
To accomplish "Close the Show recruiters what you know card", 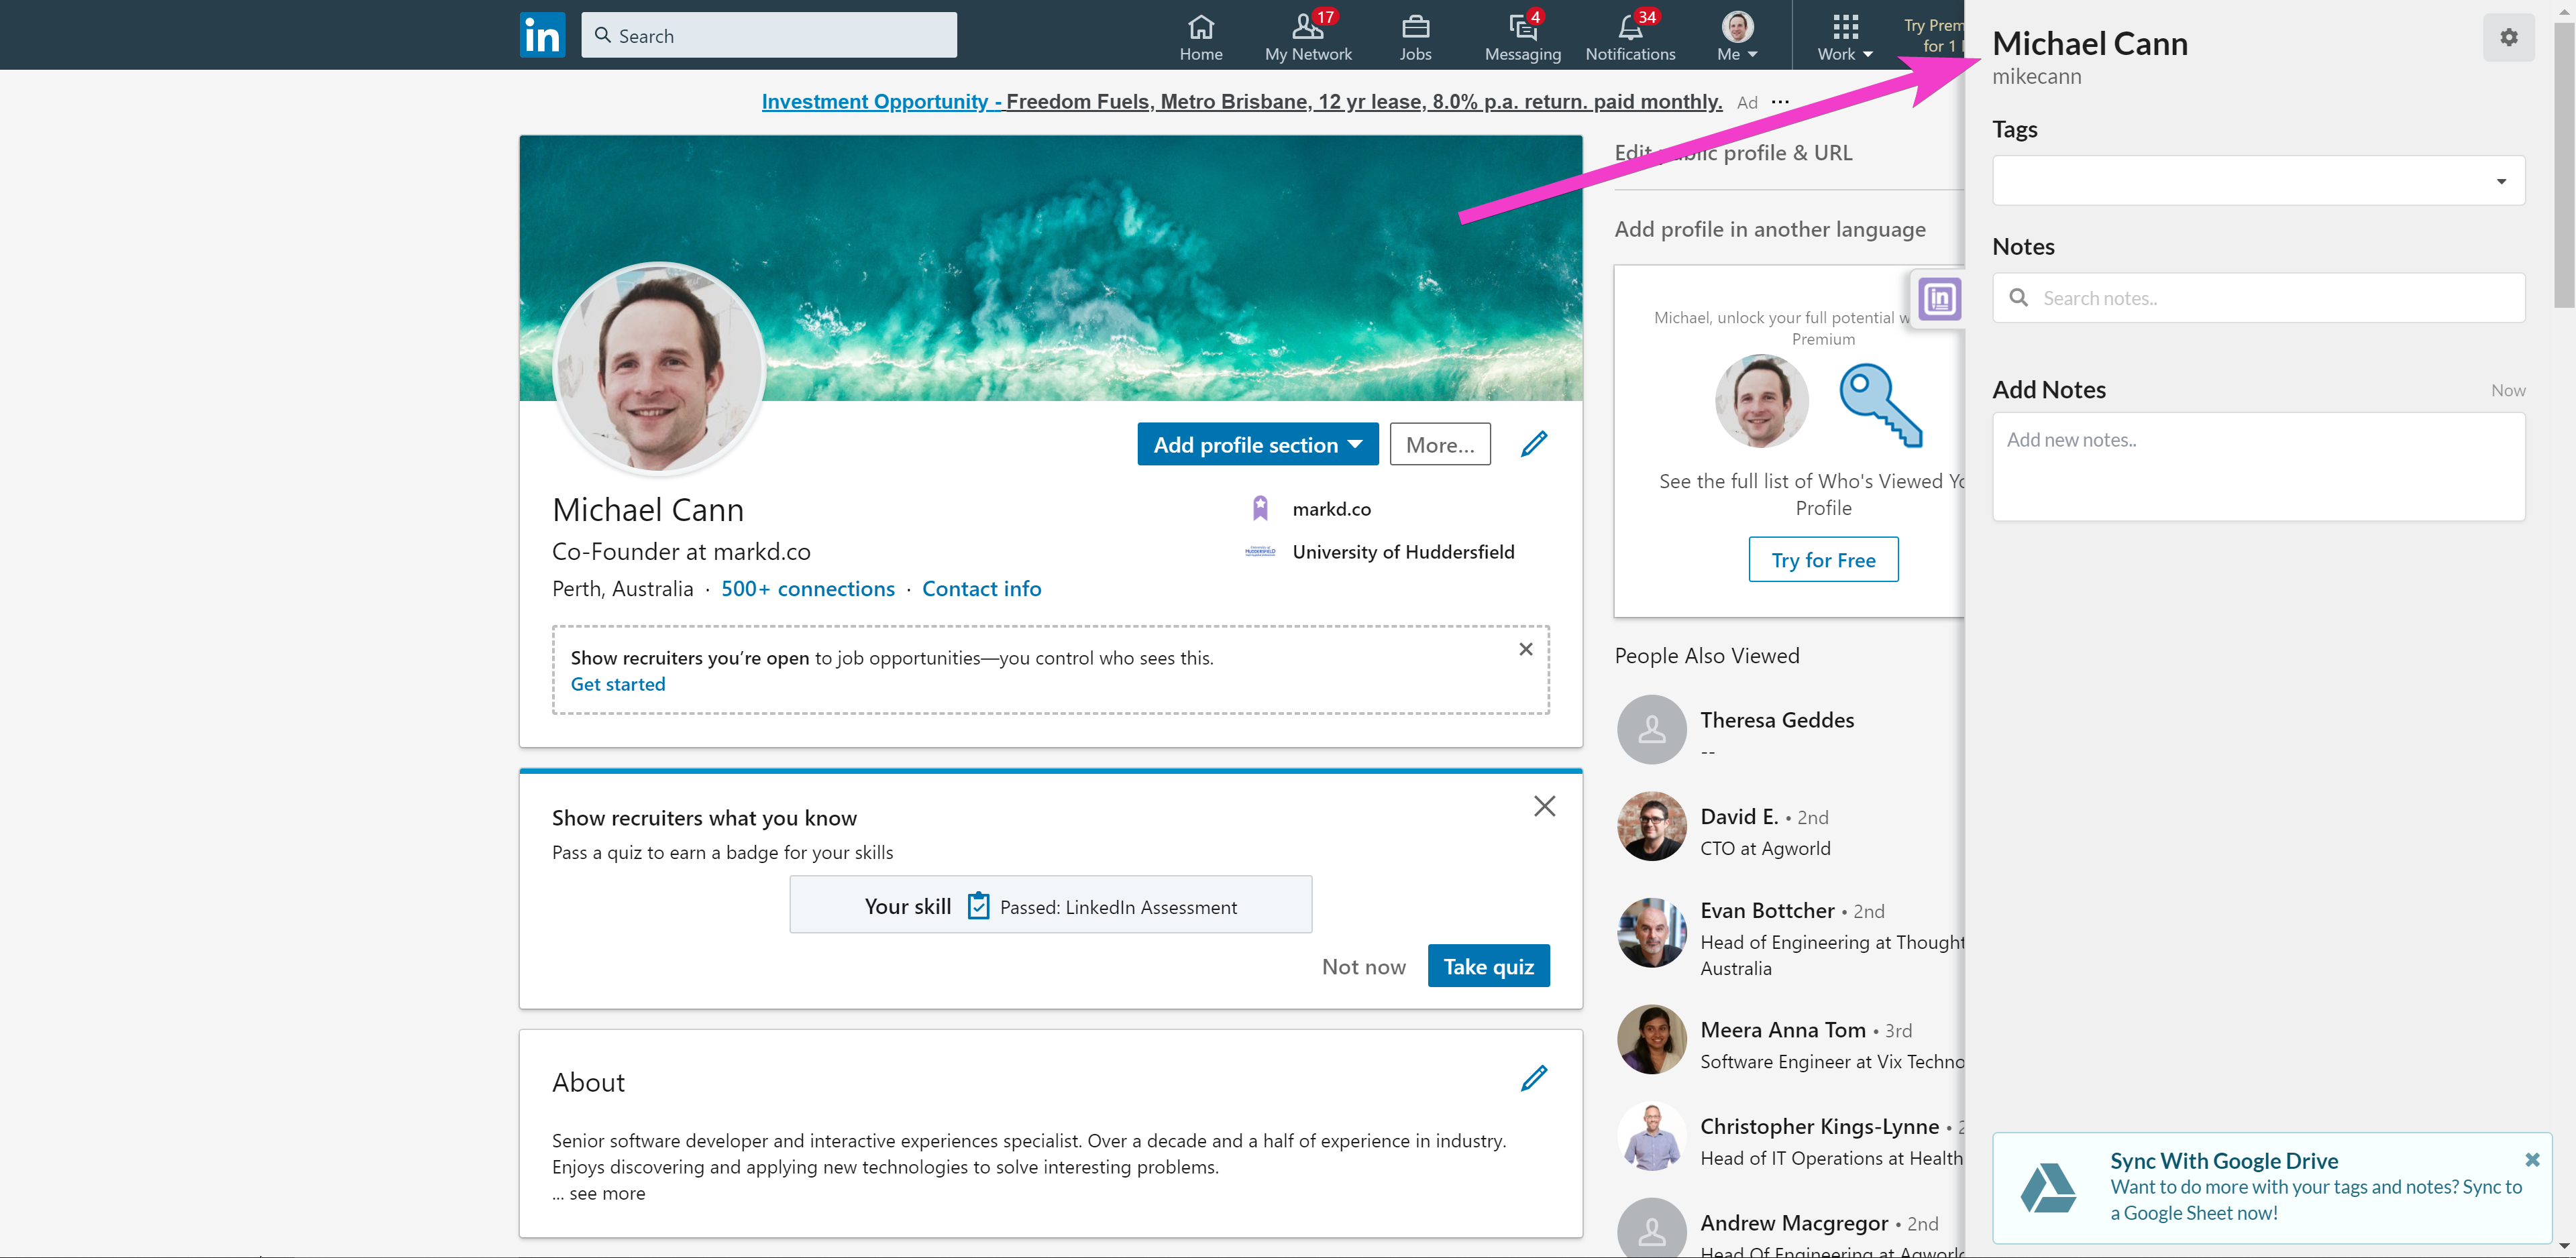I will point(1544,806).
